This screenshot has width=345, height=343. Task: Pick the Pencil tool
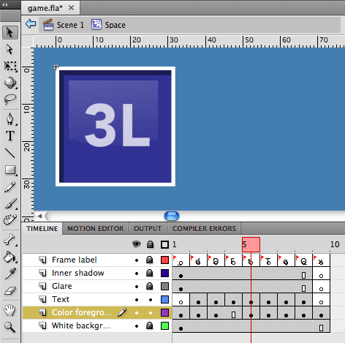point(10,187)
